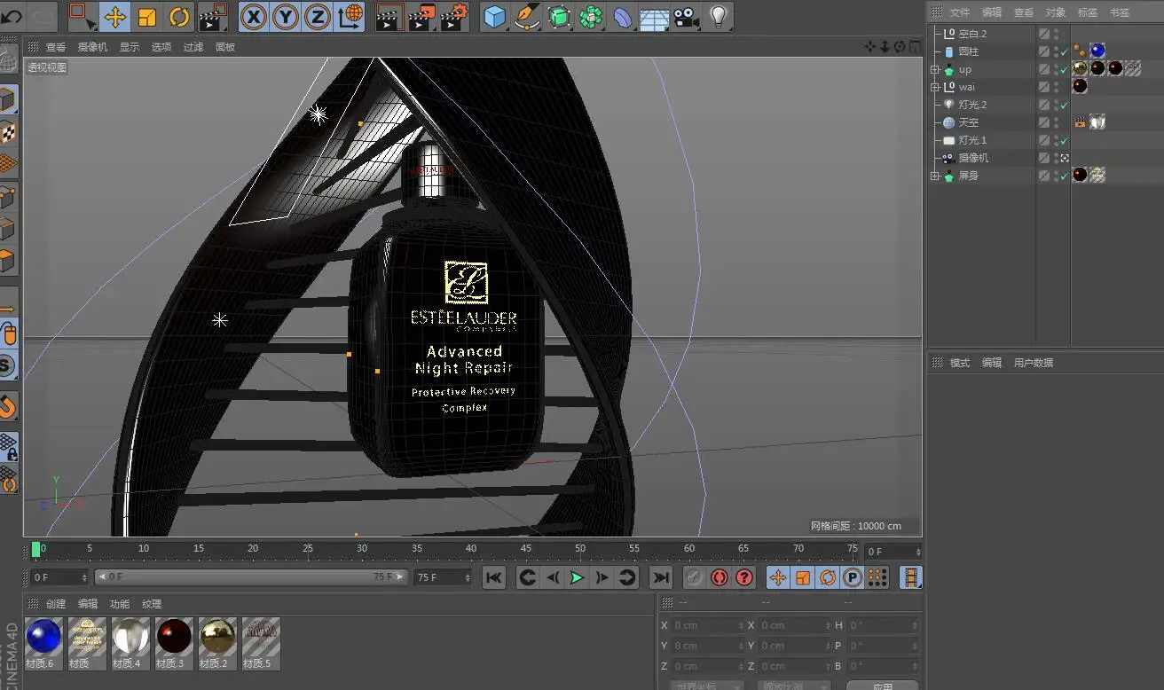The width and height of the screenshot is (1164, 690).
Task: Toggle the 灯光.1 enable checkmark
Action: pyautogui.click(x=1064, y=140)
